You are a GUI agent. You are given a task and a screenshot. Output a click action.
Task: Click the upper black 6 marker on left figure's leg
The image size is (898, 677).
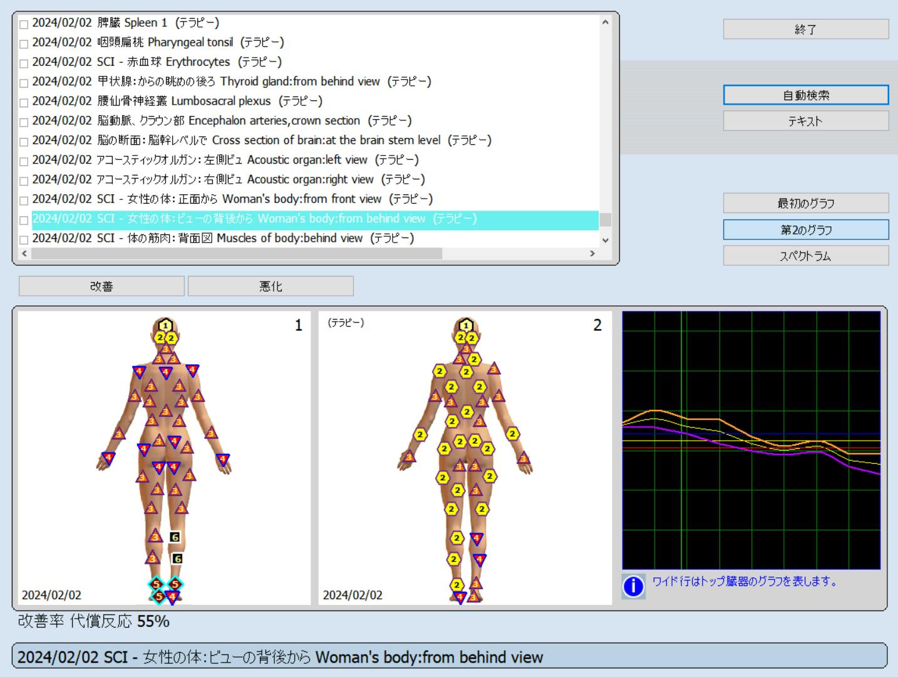[175, 537]
